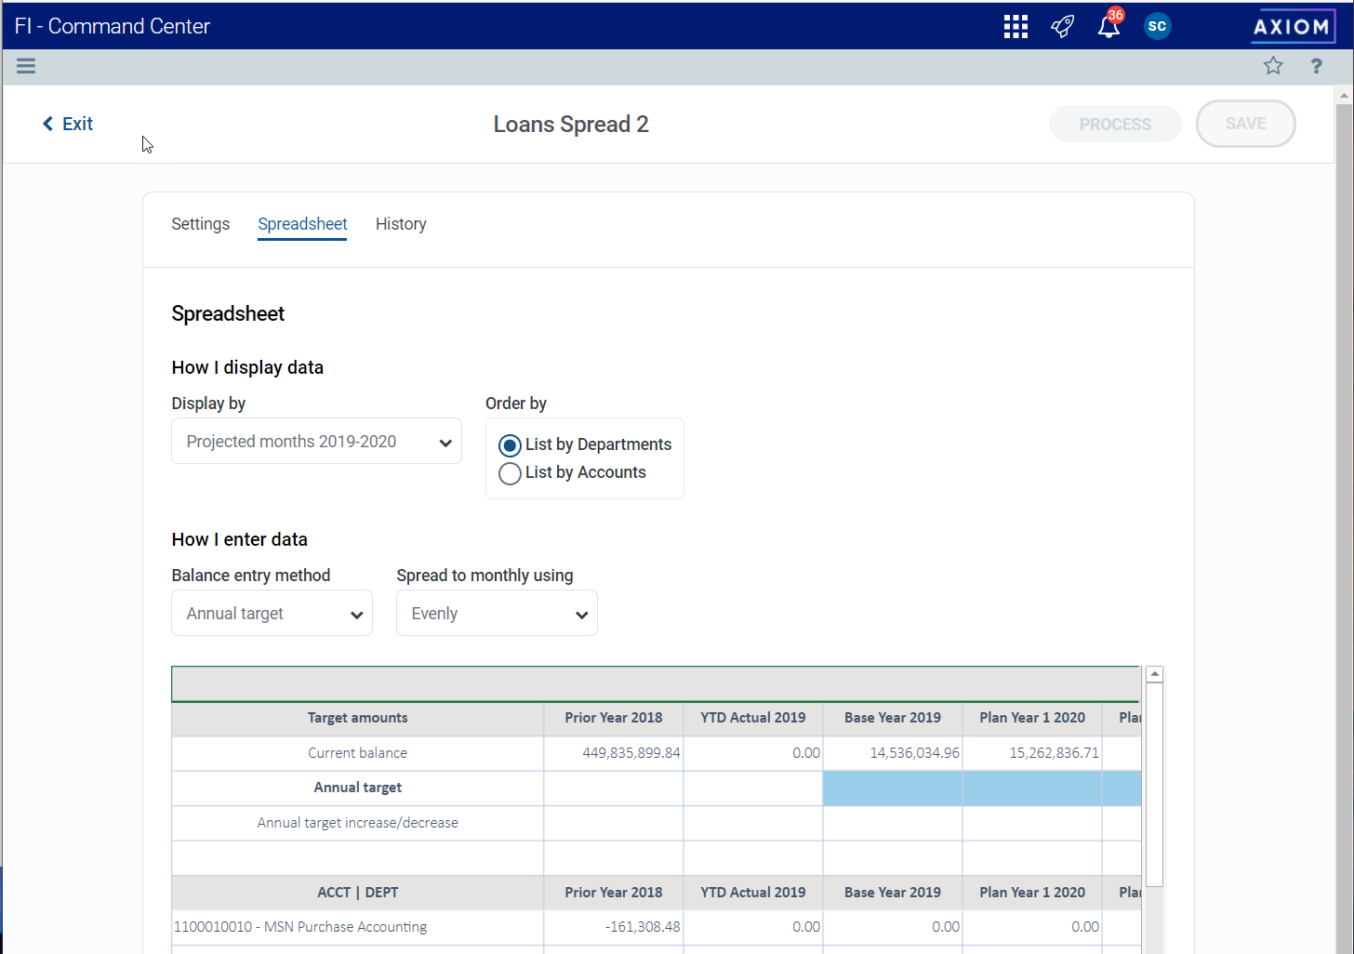Click Current balance value 15,262,836.71
This screenshot has height=954, width=1354.
[x=1054, y=753]
